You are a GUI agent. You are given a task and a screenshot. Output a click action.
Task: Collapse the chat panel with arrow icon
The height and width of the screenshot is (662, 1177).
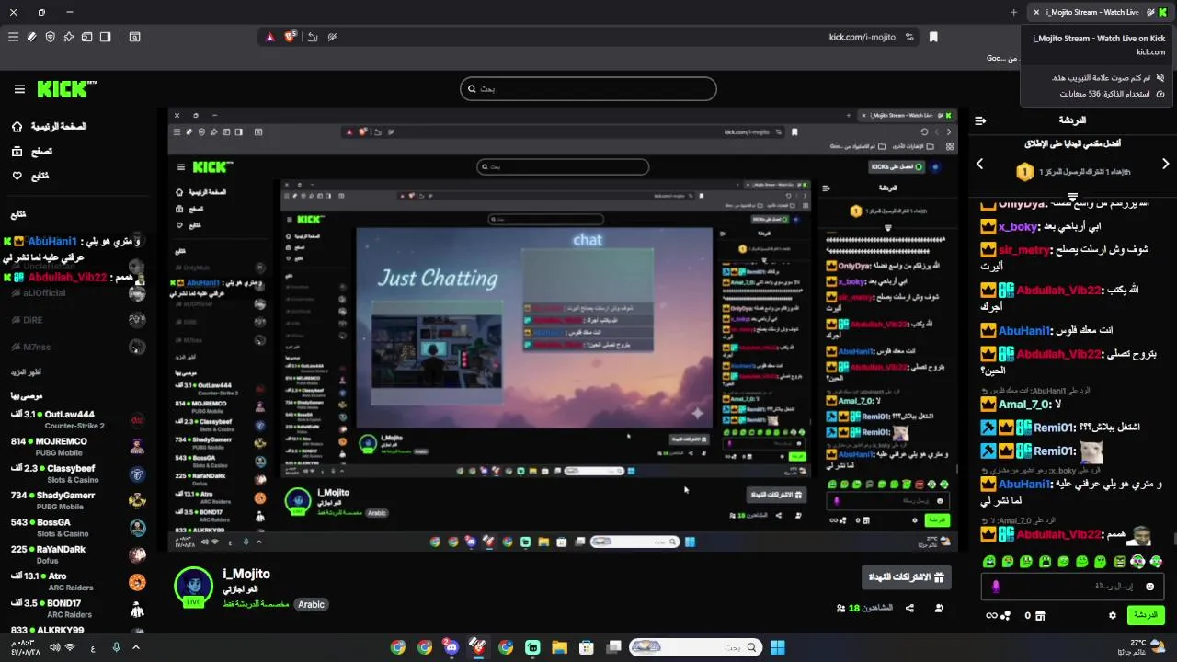coord(980,120)
